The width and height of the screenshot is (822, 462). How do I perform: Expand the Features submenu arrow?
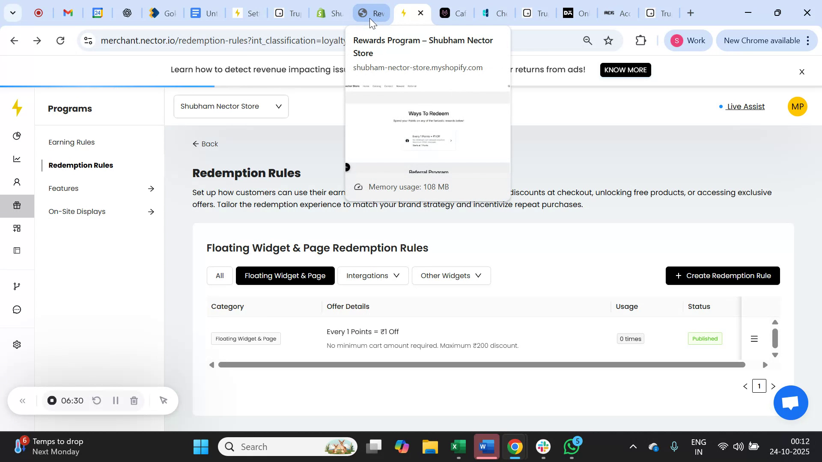pos(151,189)
